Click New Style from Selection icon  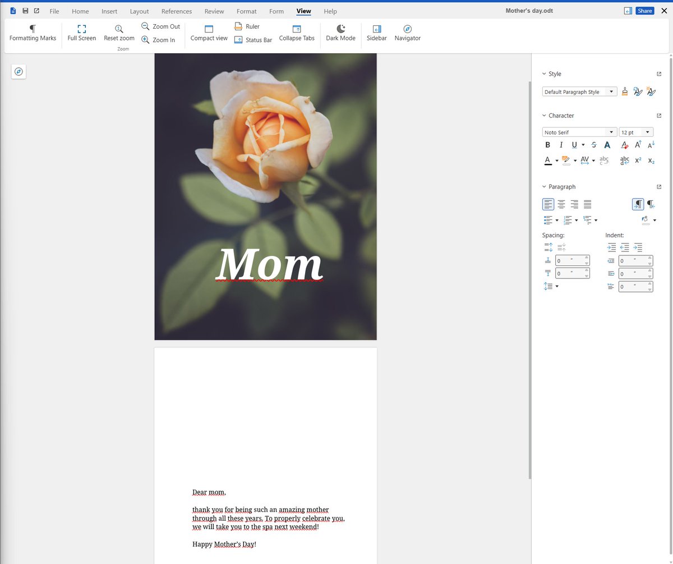pos(651,91)
